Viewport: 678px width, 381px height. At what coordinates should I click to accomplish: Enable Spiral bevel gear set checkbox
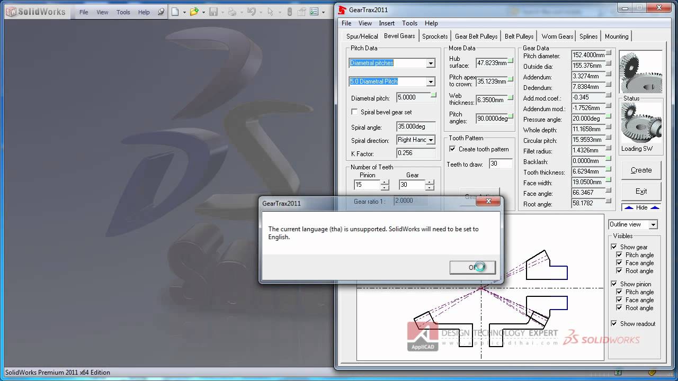(354, 112)
